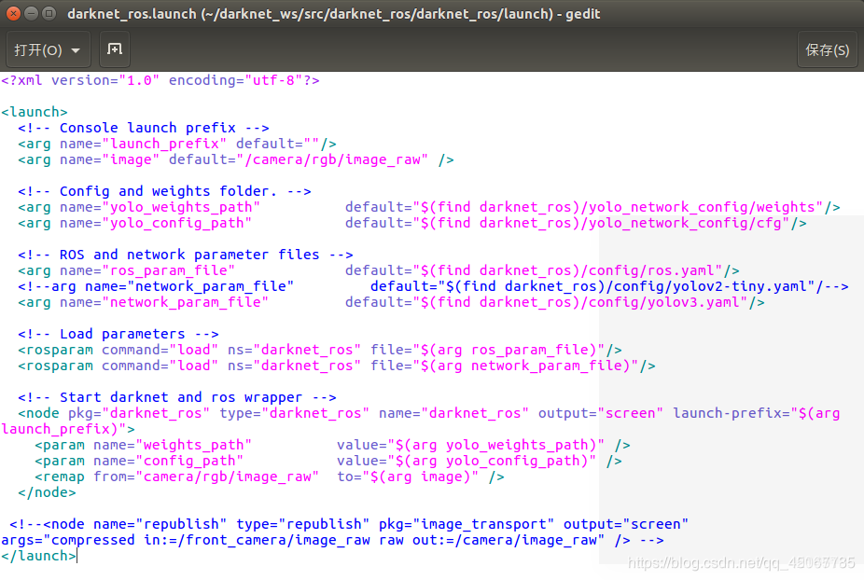
Task: Click the Load parameters comment
Action: (x=118, y=335)
